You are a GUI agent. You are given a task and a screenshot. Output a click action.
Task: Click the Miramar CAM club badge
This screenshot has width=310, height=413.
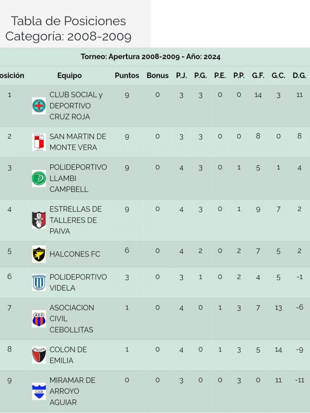pyautogui.click(x=39, y=391)
